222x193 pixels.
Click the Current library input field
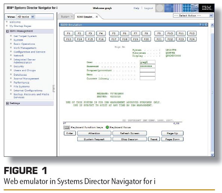click(x=148, y=78)
